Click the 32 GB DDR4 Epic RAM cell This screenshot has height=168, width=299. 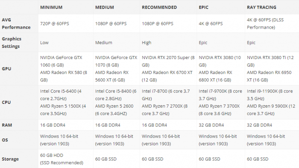pos(211,125)
